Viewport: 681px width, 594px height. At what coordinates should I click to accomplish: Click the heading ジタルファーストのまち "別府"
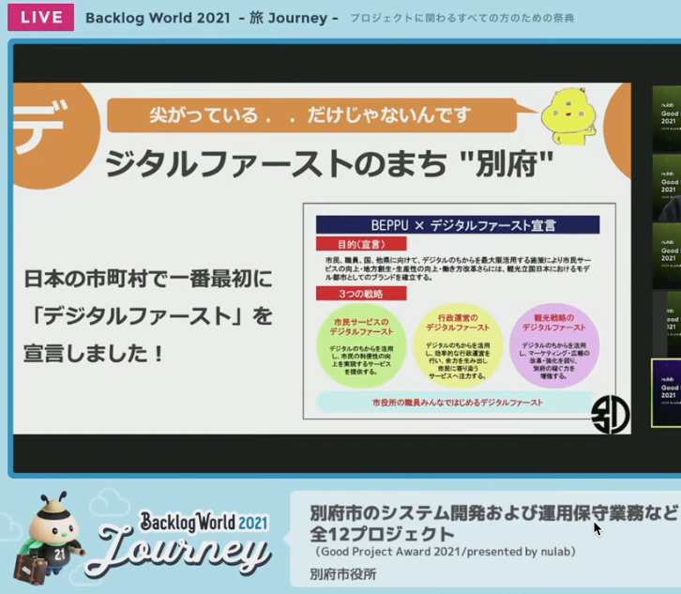328,163
